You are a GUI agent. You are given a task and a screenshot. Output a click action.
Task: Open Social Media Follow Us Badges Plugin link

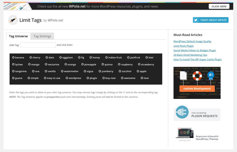(x=195, y=50)
